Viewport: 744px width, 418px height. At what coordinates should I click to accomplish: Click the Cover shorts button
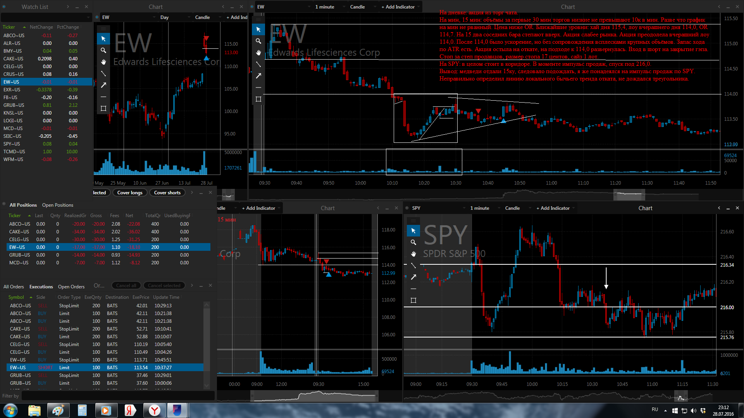[167, 193]
